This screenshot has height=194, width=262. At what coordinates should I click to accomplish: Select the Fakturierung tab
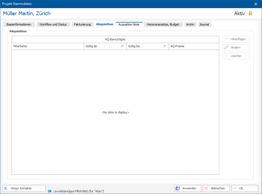point(82,24)
